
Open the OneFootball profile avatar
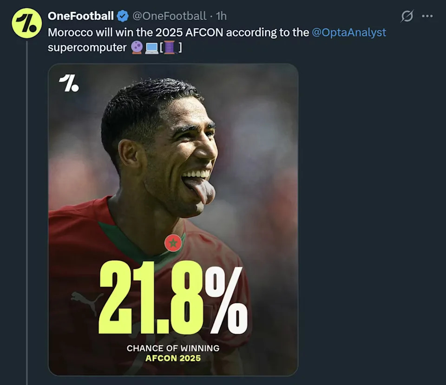click(x=26, y=24)
